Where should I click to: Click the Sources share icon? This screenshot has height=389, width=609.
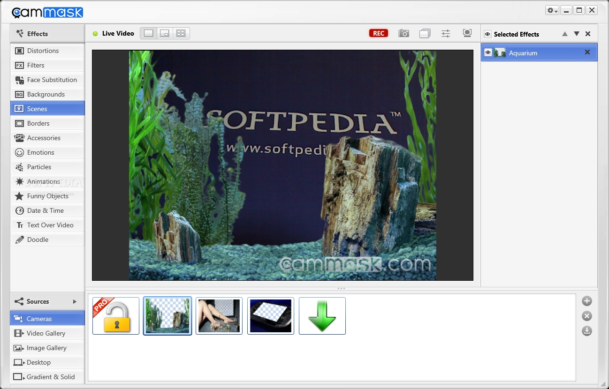coord(19,301)
